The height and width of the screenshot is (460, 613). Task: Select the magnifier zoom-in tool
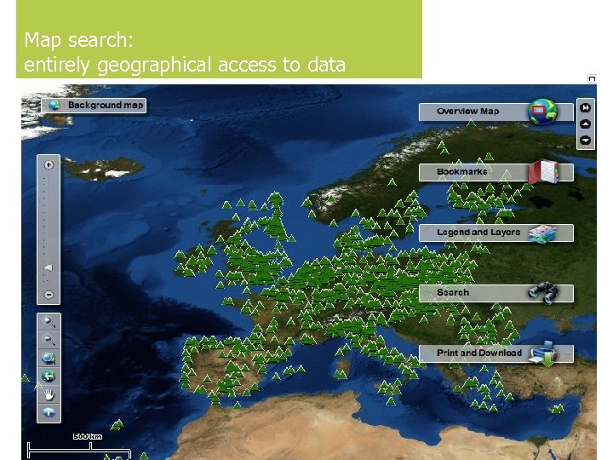tap(49, 322)
